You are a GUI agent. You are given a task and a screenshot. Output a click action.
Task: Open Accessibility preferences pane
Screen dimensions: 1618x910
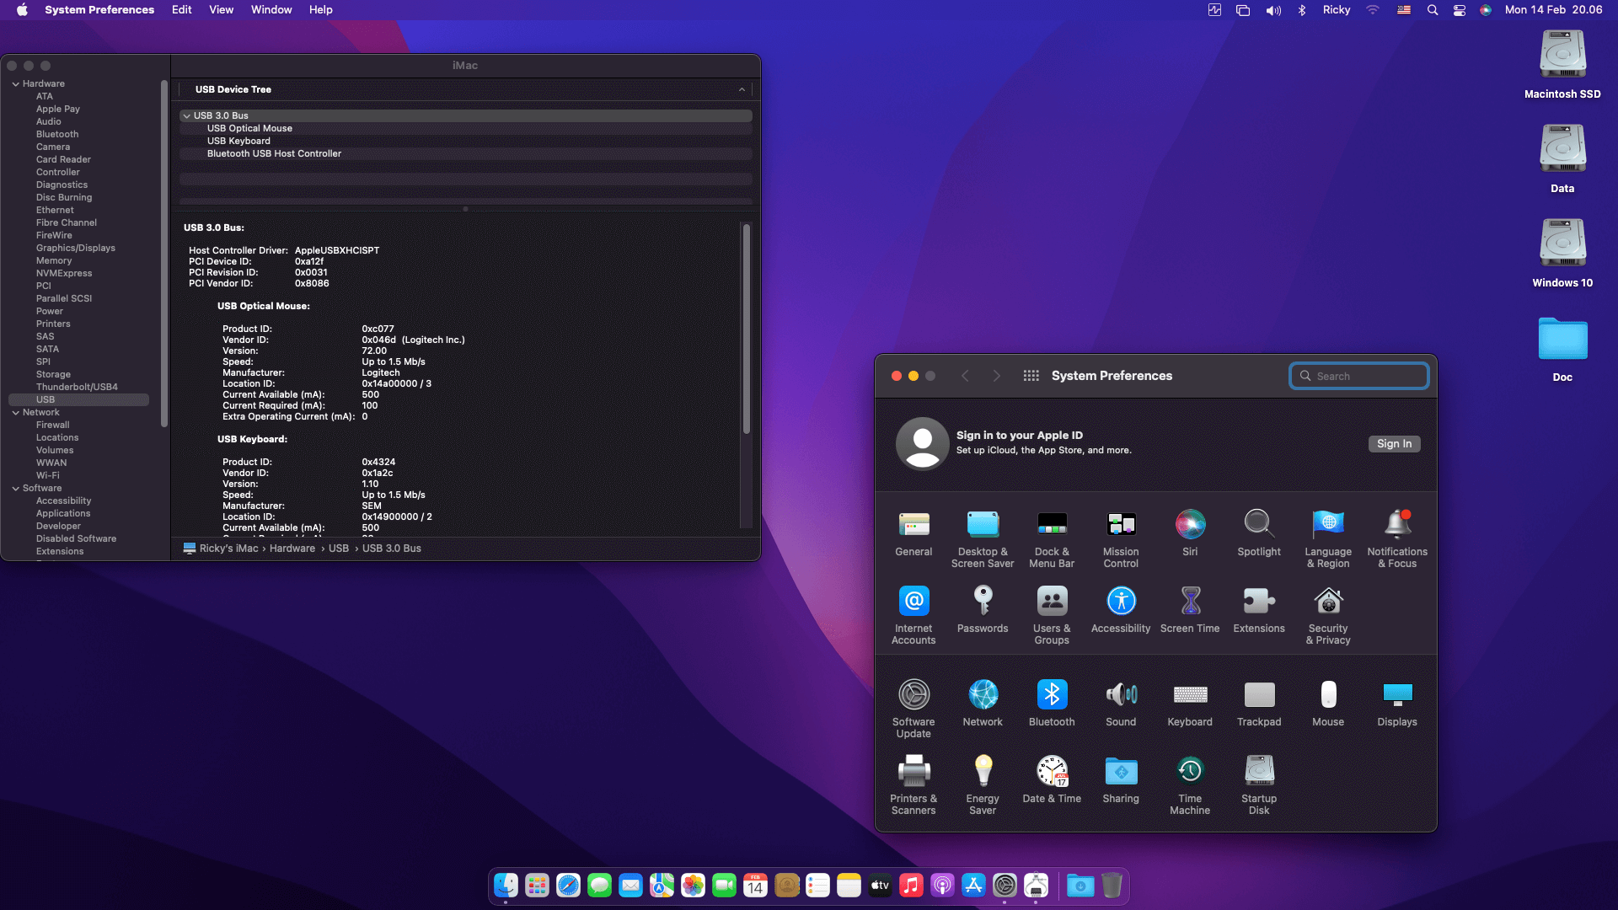(x=1121, y=610)
